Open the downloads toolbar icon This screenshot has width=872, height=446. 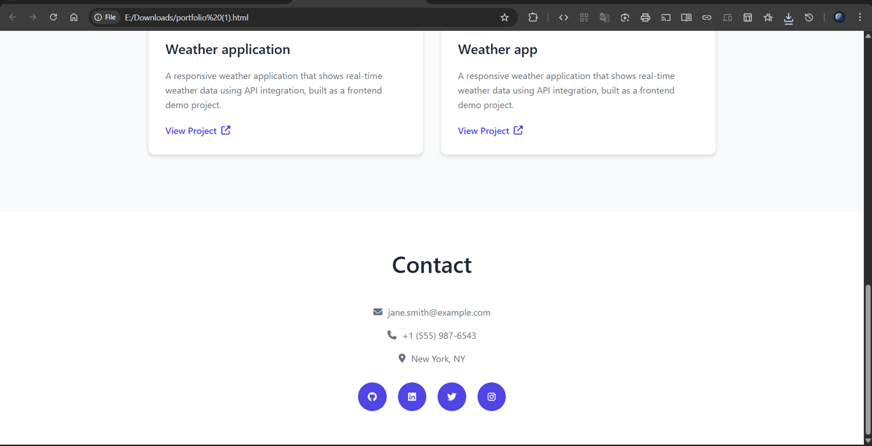[x=788, y=18]
